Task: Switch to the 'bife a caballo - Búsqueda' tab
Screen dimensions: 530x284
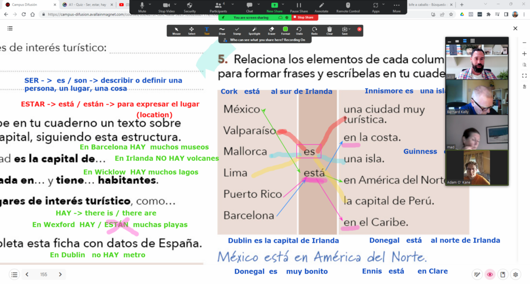Action: click(429, 5)
